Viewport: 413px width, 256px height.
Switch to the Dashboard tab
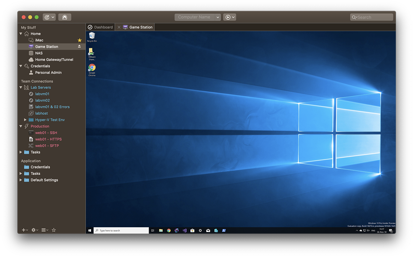(100, 27)
